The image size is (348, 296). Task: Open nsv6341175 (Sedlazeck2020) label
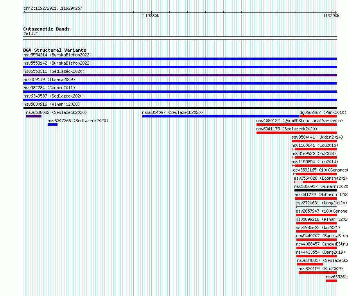(x=287, y=129)
